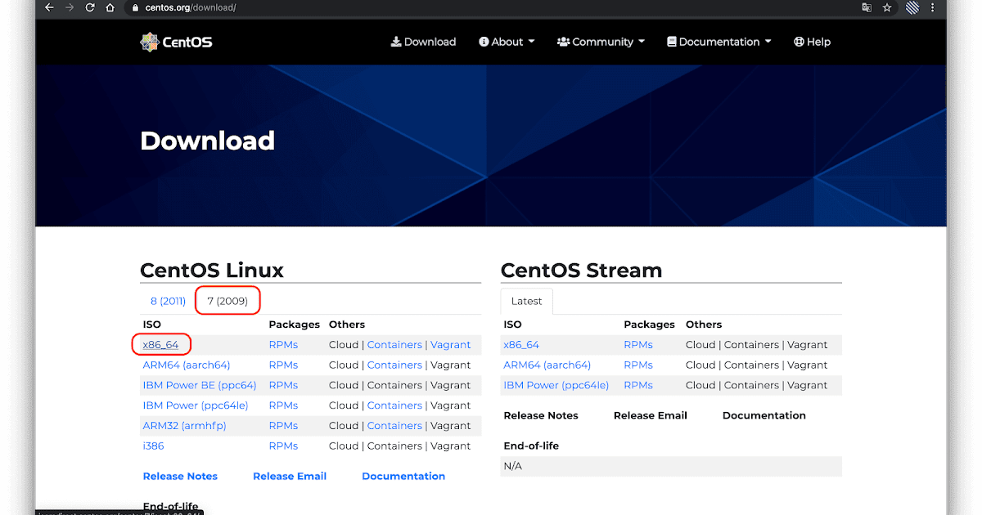Open the Community dropdown menu
Screen dimensions: 982x515
coord(601,42)
